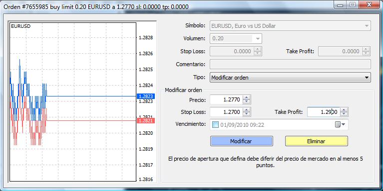Image resolution: width=383 pixels, height=191 pixels.
Task: Click the EURUSD chart label
Action: pos(21,26)
